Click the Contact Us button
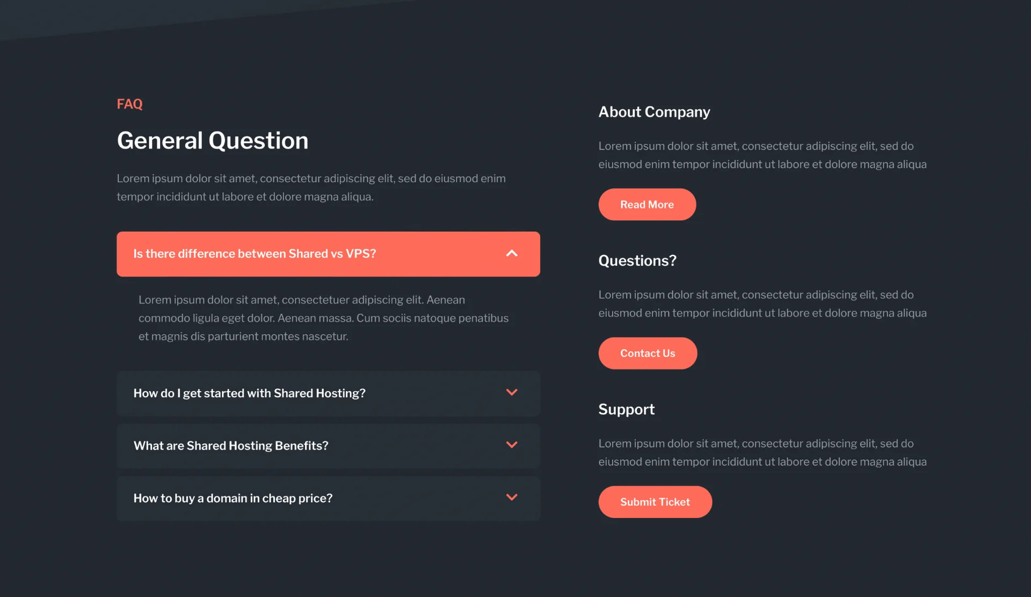This screenshot has height=597, width=1031. [648, 353]
